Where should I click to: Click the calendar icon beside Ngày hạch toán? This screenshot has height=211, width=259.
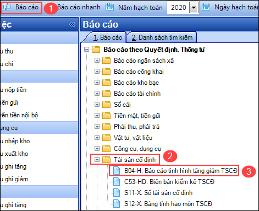click(x=206, y=7)
